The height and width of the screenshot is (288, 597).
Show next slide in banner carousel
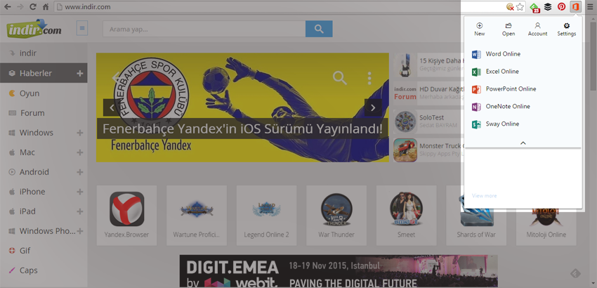pos(373,107)
